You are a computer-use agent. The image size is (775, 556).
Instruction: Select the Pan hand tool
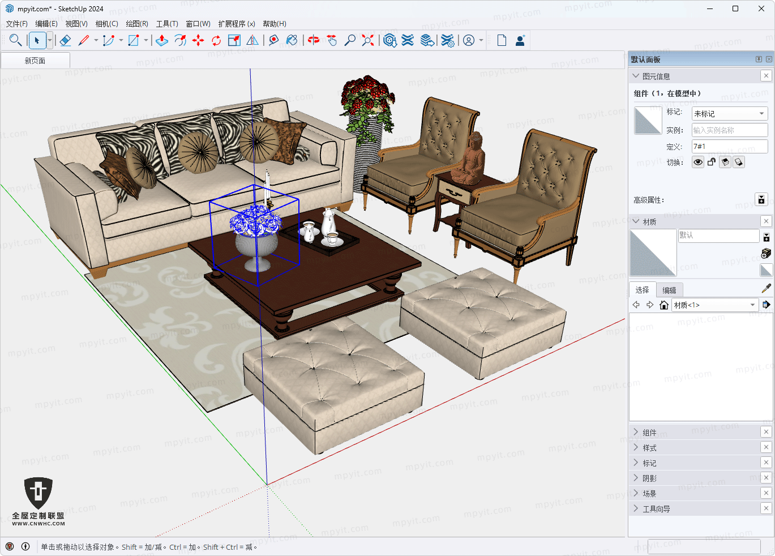(x=332, y=40)
